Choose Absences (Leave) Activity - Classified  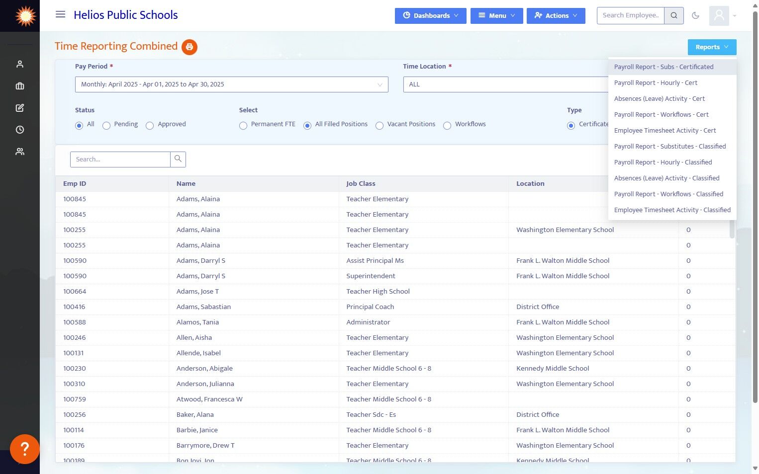(672, 178)
